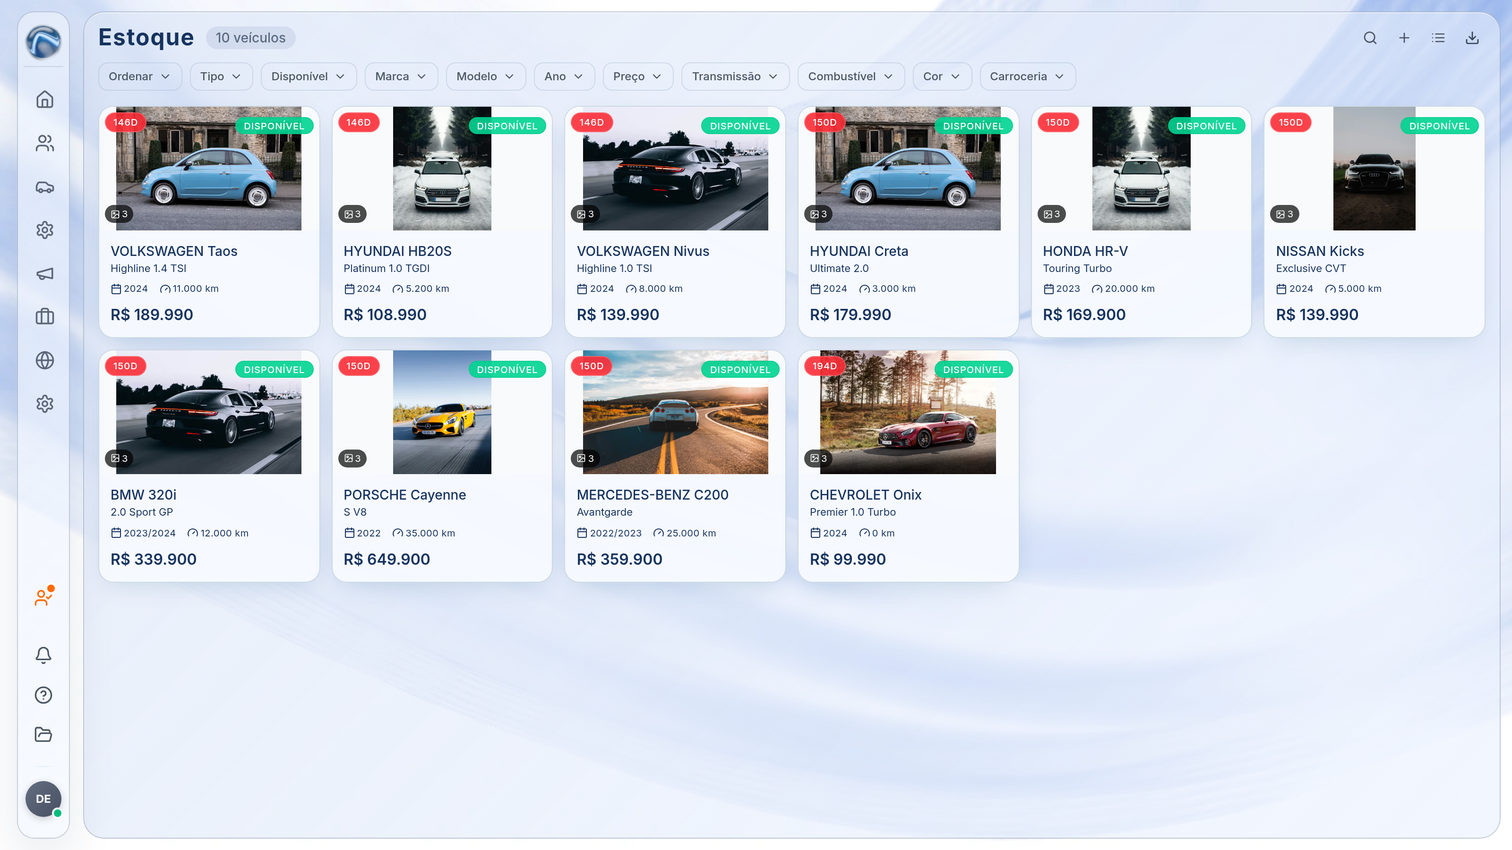This screenshot has height=850, width=1512.
Task: Expand the Marca filter dropdown
Action: (402, 76)
